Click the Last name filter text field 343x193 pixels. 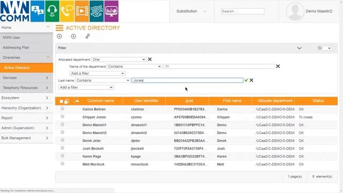pos(188,80)
